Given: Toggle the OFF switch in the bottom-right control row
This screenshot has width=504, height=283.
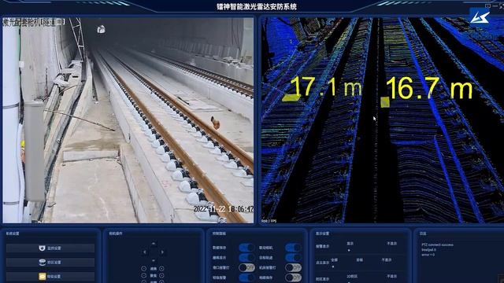Looking at the screenshot, I should pos(293,277).
